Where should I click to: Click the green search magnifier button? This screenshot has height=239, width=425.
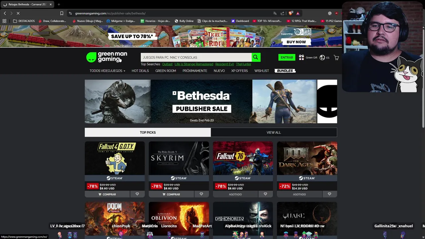(x=256, y=57)
